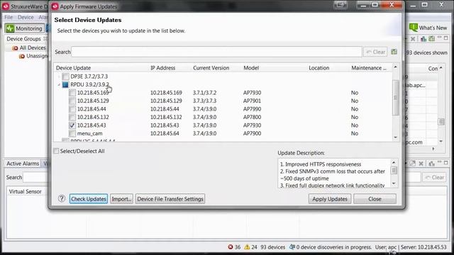The width and height of the screenshot is (454, 255).
Task: Check the 10.218.45.169 device checkbox
Action: click(72, 93)
